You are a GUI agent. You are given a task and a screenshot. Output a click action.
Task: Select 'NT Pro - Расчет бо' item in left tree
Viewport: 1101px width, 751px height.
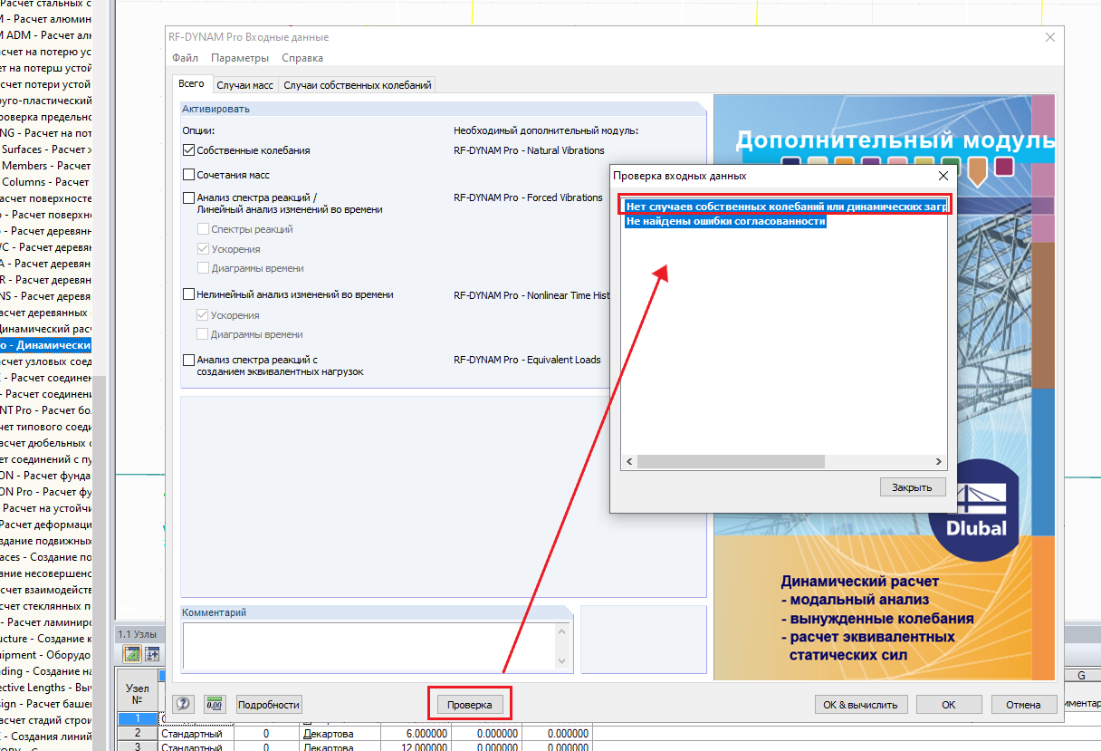tap(45, 410)
